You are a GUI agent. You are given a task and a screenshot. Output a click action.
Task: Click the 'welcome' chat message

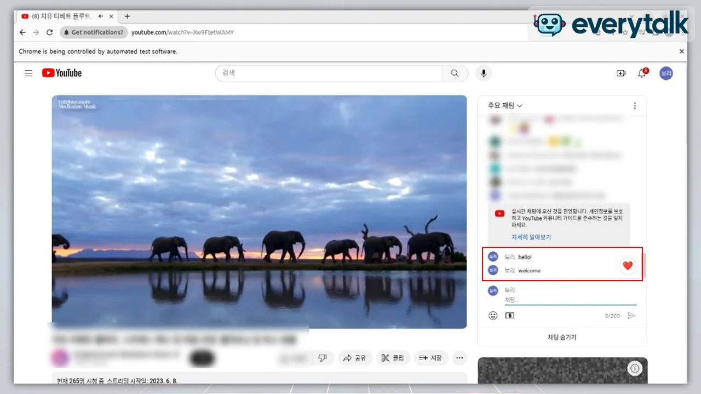tap(529, 270)
